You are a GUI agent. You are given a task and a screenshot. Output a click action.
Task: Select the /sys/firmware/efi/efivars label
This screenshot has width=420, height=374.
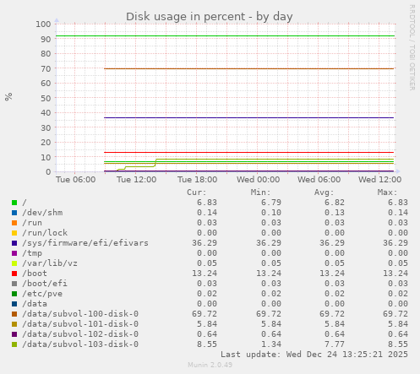coord(85,243)
